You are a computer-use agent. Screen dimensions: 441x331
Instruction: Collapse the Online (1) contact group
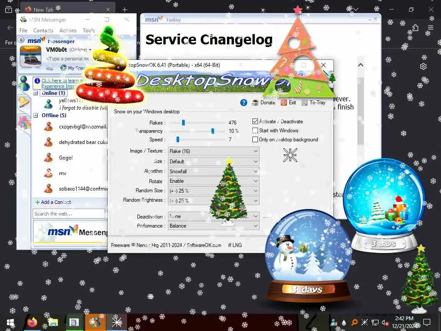36,93
